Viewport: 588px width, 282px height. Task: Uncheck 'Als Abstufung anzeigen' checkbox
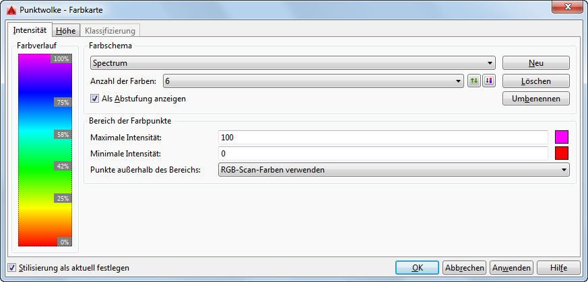point(94,99)
